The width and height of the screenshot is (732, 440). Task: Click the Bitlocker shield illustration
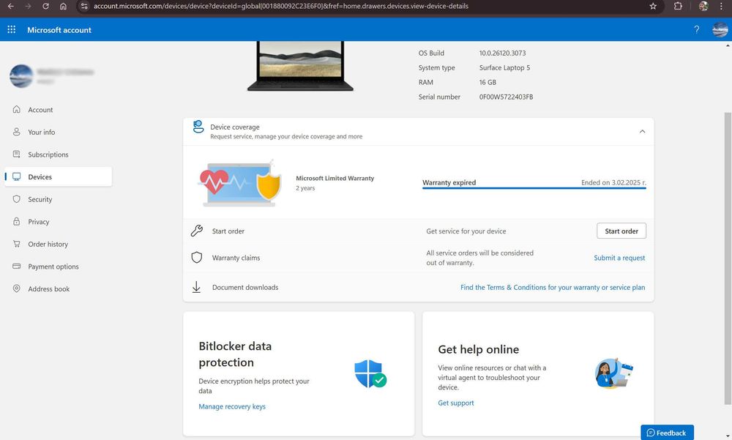pyautogui.click(x=370, y=373)
